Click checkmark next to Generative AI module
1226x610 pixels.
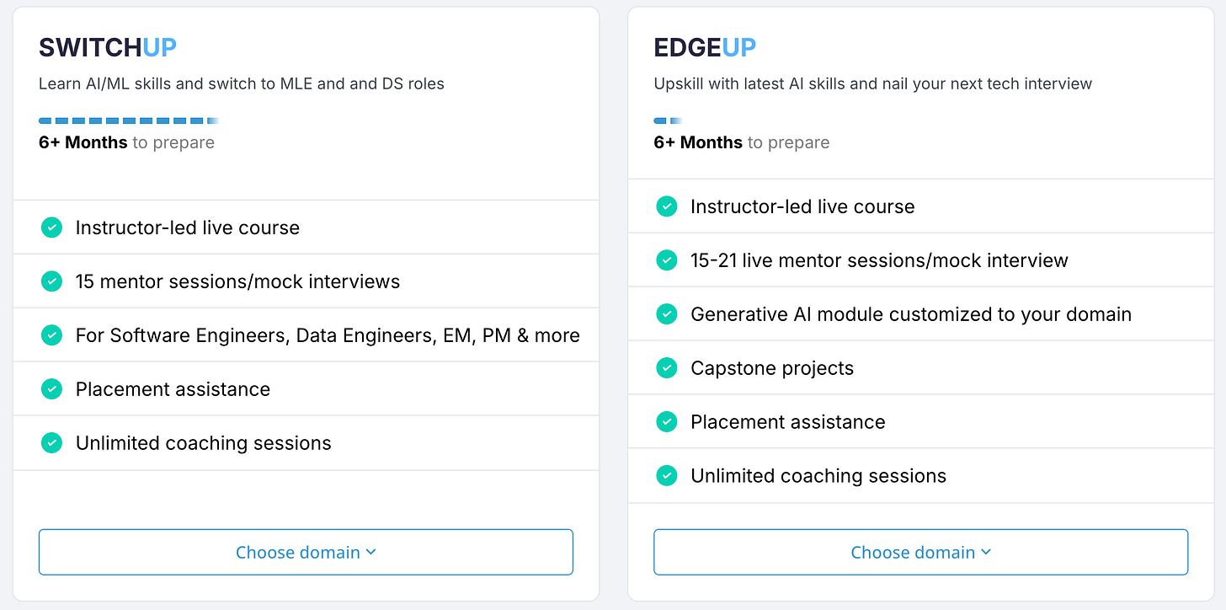666,314
